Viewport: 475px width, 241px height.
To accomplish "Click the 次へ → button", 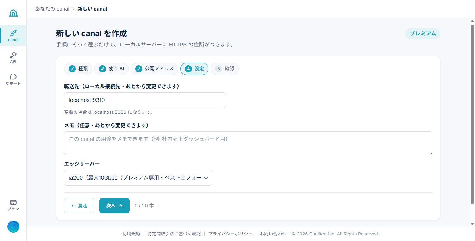I will (x=114, y=206).
